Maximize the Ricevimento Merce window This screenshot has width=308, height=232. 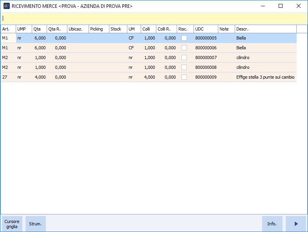tap(280, 6)
